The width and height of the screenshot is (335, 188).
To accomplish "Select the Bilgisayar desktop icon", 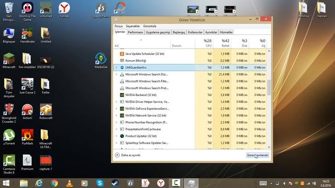I will (9, 36).
